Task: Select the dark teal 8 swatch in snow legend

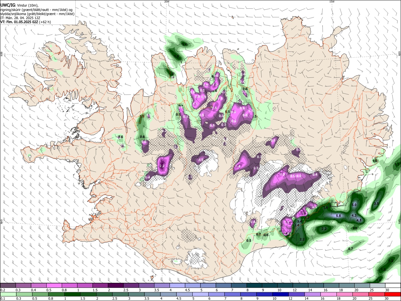Action: [254, 285]
